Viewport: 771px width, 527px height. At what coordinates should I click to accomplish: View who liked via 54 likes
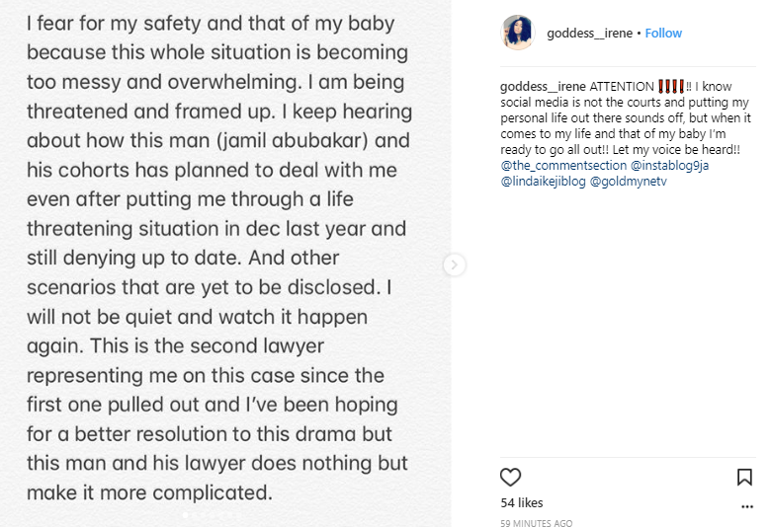coord(522,503)
